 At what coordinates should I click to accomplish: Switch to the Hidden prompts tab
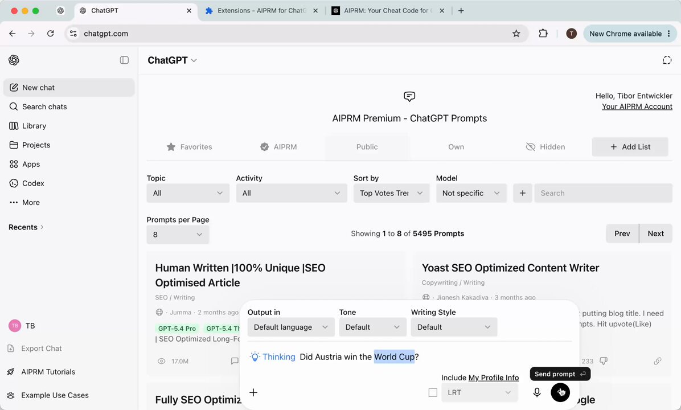click(x=545, y=147)
